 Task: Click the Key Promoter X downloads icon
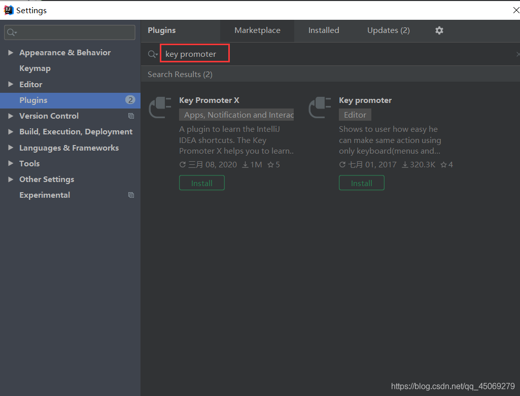pos(245,165)
